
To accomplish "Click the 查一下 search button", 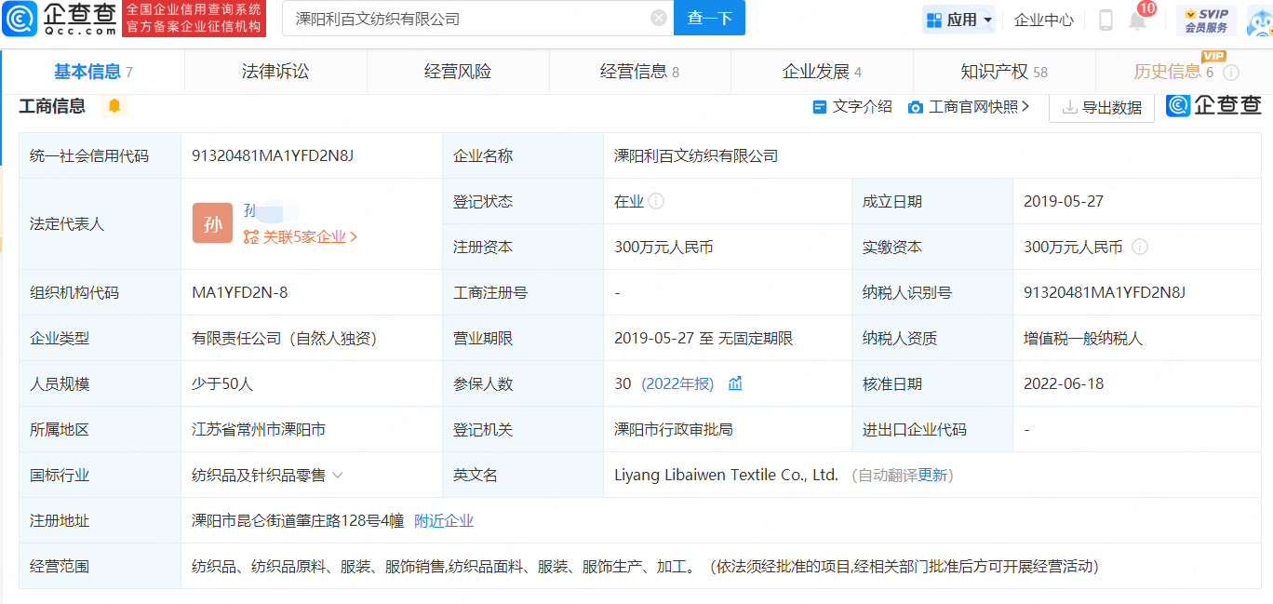I will click(x=709, y=18).
